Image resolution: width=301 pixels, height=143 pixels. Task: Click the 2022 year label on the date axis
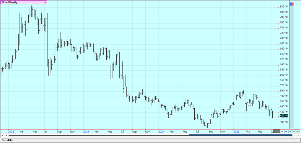tap(11, 132)
